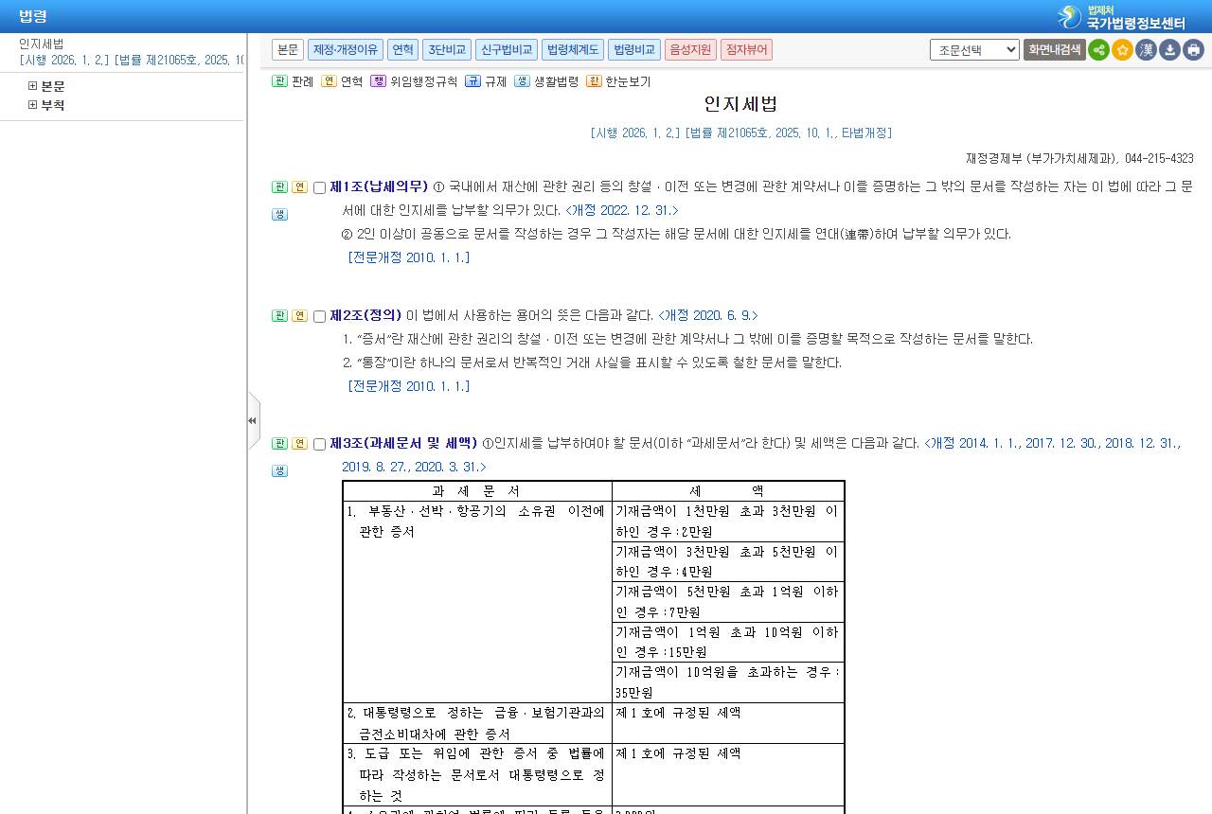
Task: Check the box for 제1조(납세의무)
Action: [x=319, y=187]
